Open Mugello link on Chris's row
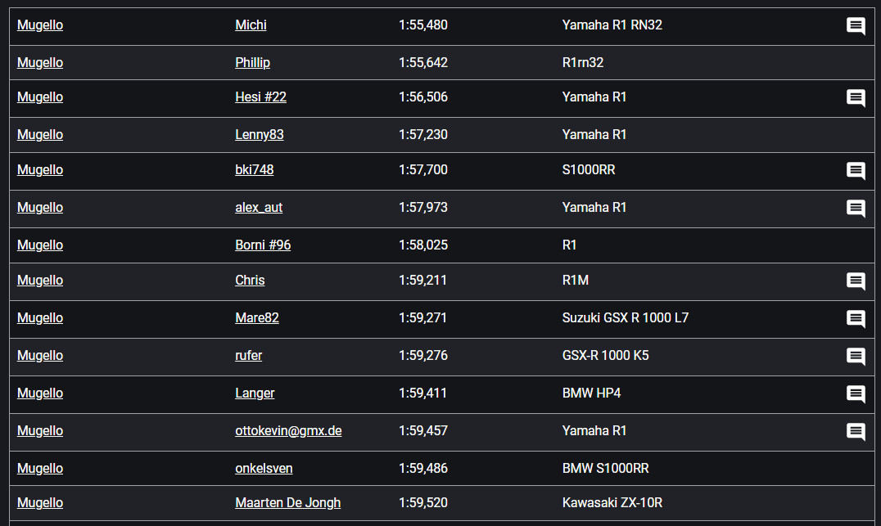 (40, 280)
